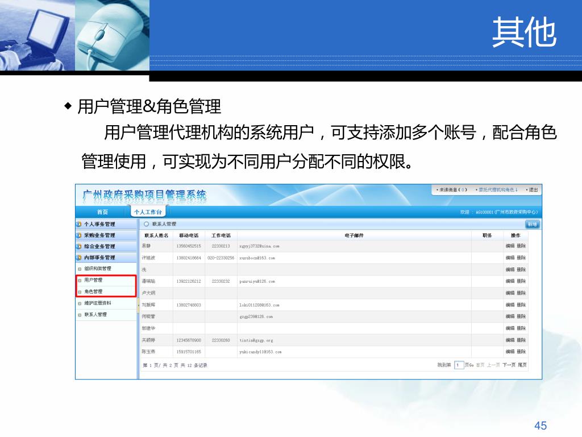Click the 电子邮件 column header
The width and height of the screenshot is (582, 437).
(354, 235)
